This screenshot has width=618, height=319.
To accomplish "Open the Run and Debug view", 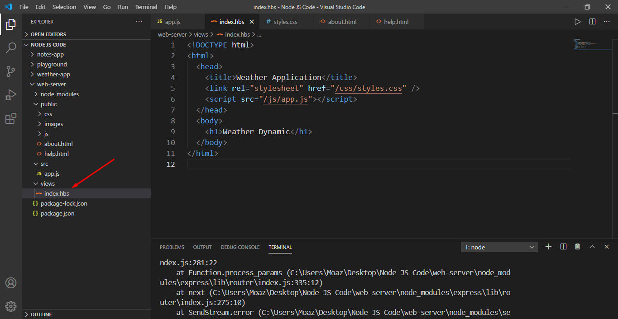I will [x=11, y=95].
